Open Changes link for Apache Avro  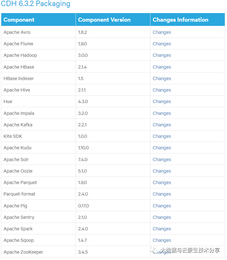pyautogui.click(x=162, y=32)
